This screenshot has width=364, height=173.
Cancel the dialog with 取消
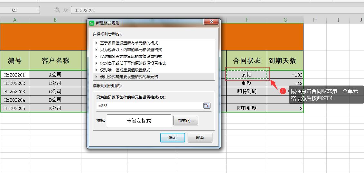click(200, 138)
